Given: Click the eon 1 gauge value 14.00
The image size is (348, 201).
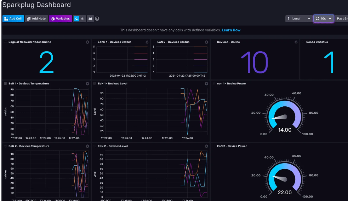Looking at the screenshot, I should (x=285, y=130).
